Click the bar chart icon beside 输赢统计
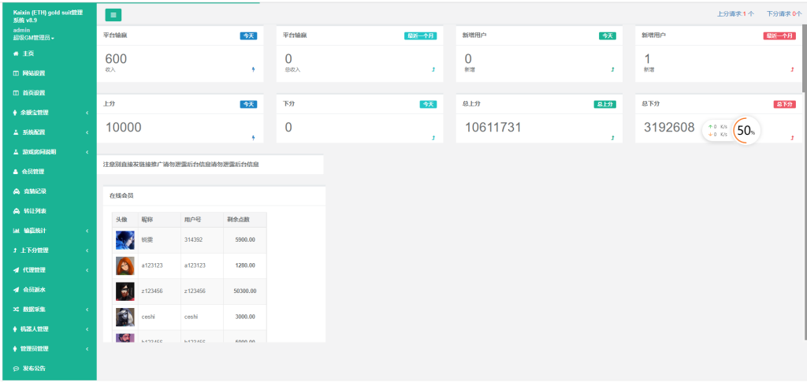The width and height of the screenshot is (807, 382). click(x=16, y=231)
